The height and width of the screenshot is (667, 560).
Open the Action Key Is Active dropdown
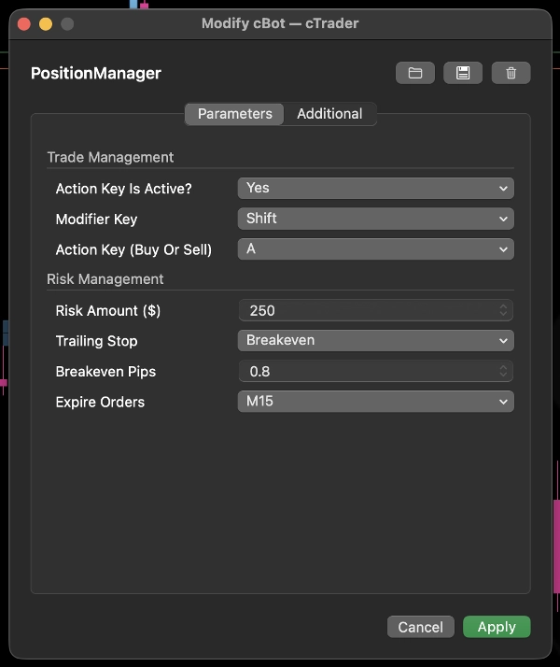pos(375,188)
